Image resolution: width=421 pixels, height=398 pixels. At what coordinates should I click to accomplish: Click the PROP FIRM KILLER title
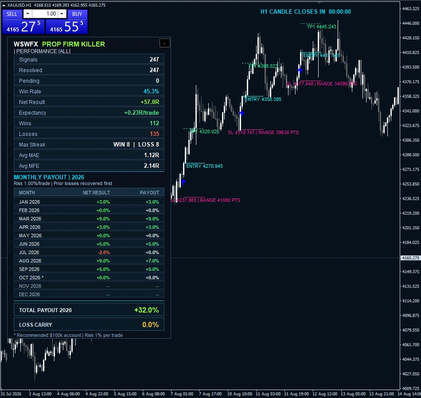click(x=74, y=44)
